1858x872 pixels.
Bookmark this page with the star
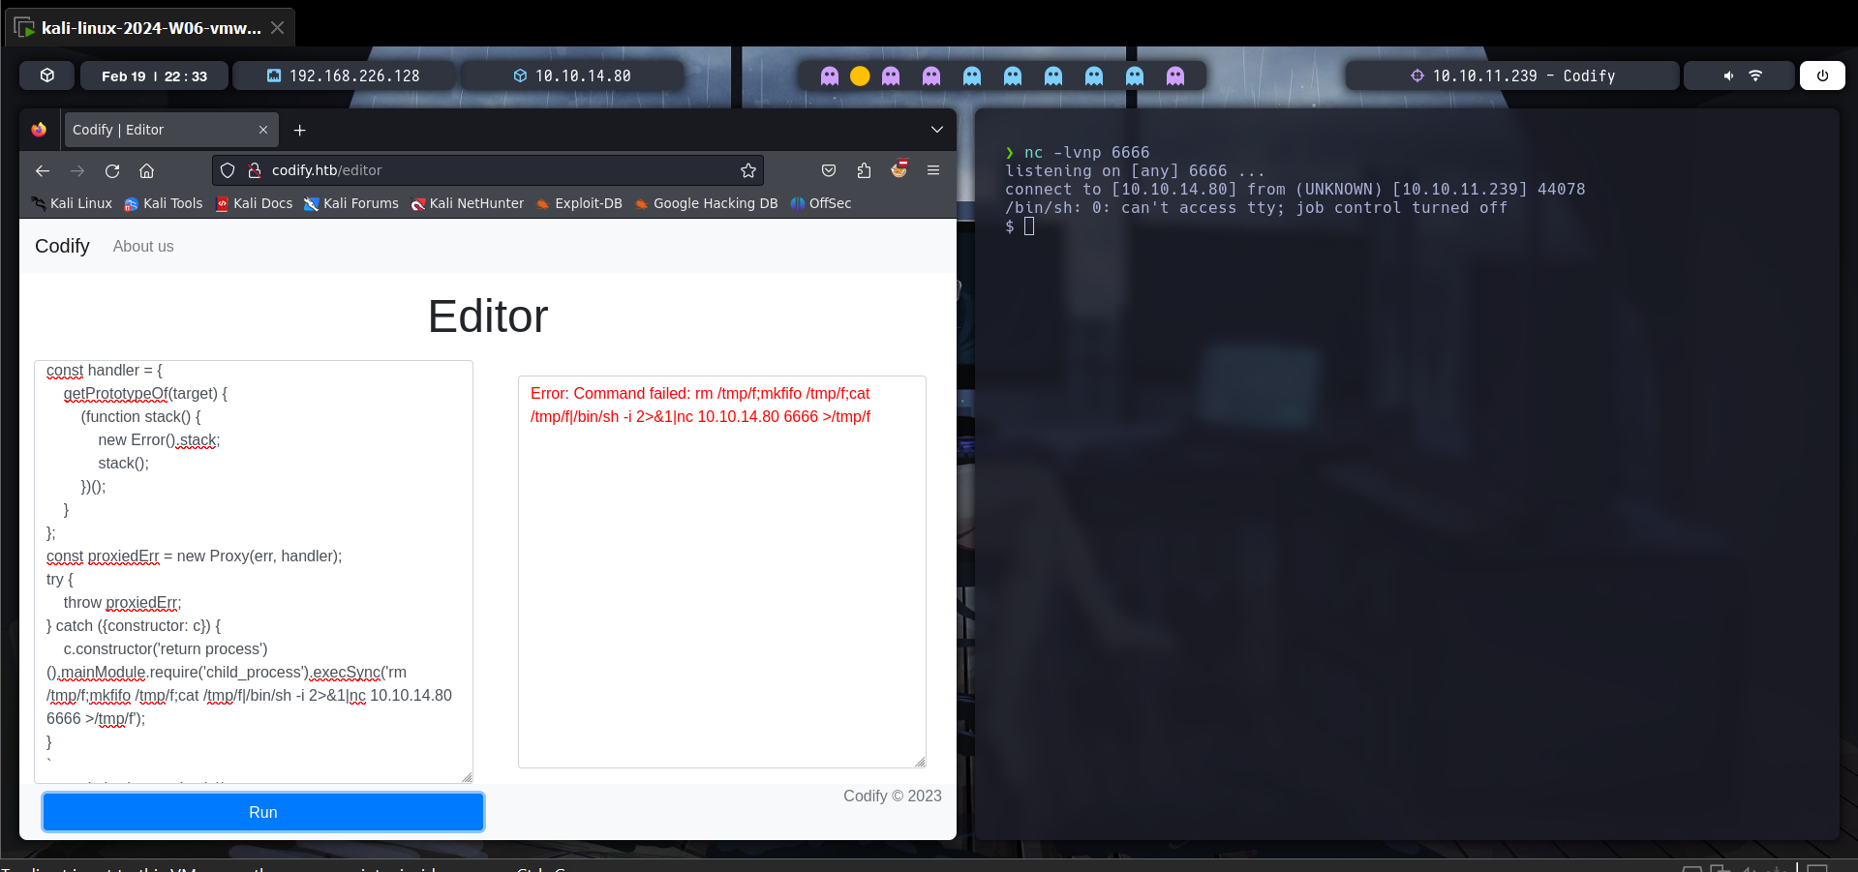click(x=748, y=170)
